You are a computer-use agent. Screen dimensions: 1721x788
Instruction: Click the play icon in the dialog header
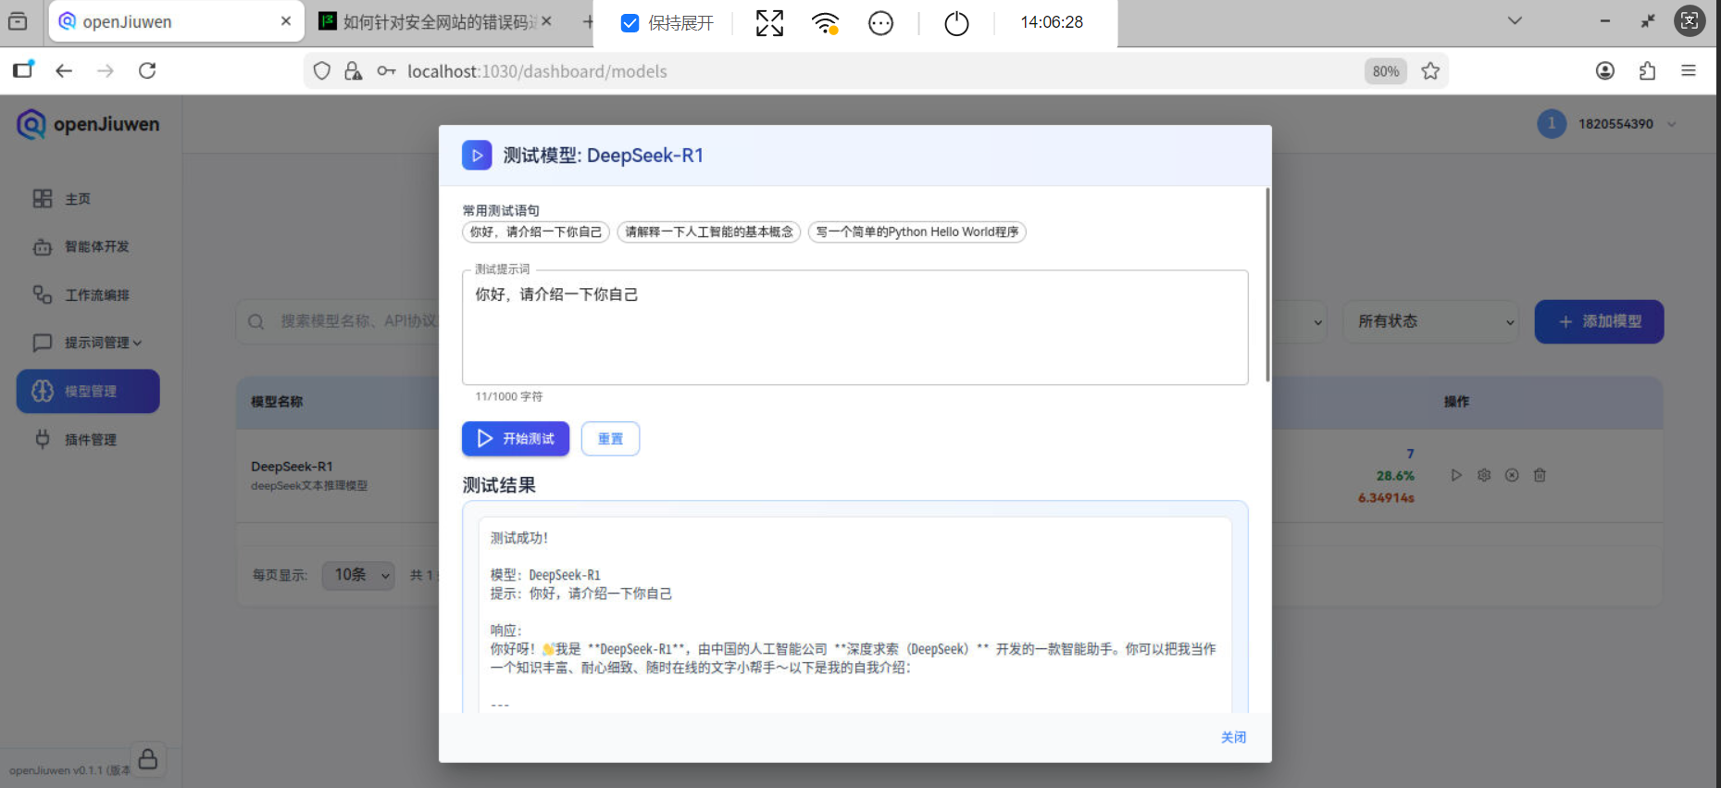click(477, 156)
